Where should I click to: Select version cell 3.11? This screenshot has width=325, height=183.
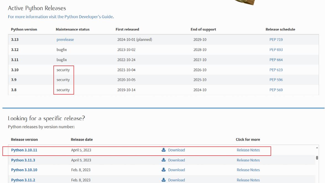(x=15, y=60)
